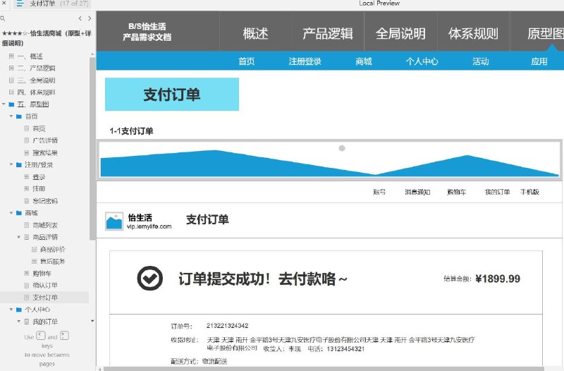Click the blue folder icon for 五、原型图

pyautogui.click(x=11, y=104)
